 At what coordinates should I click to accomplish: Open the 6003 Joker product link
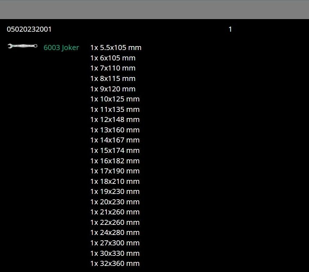(x=61, y=47)
